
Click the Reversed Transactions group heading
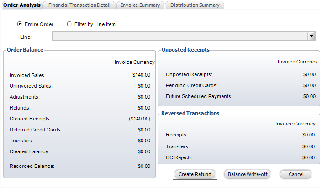[190, 113]
